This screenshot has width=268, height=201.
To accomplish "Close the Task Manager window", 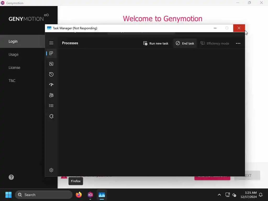I will click(239, 28).
